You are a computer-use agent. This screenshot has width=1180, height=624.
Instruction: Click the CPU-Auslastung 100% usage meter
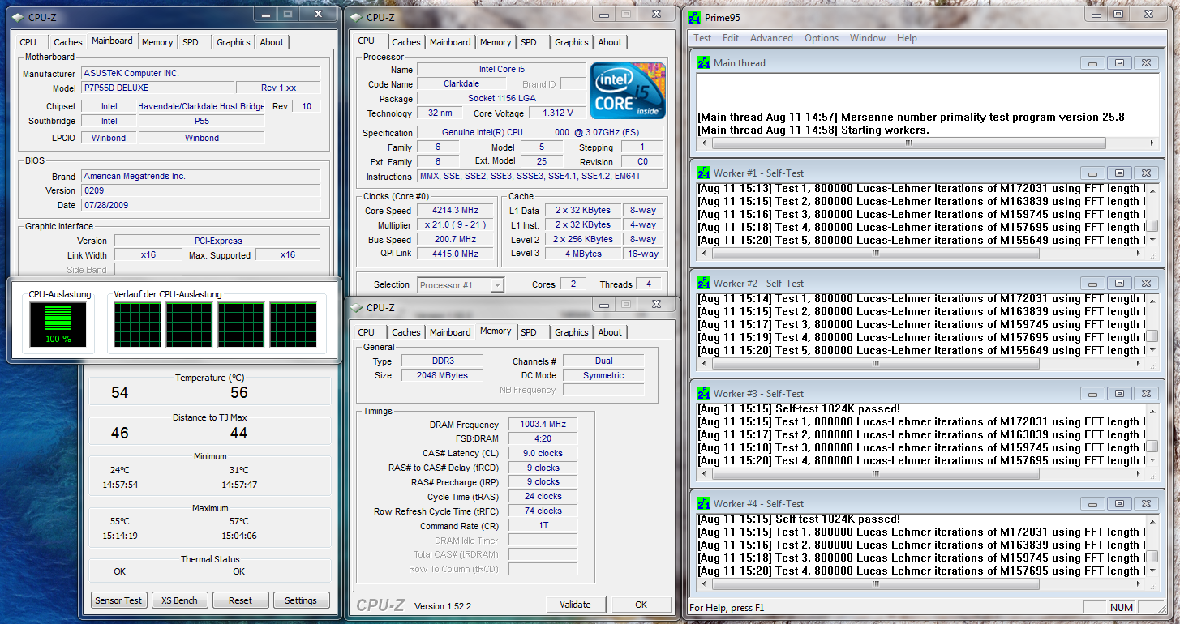[58, 324]
